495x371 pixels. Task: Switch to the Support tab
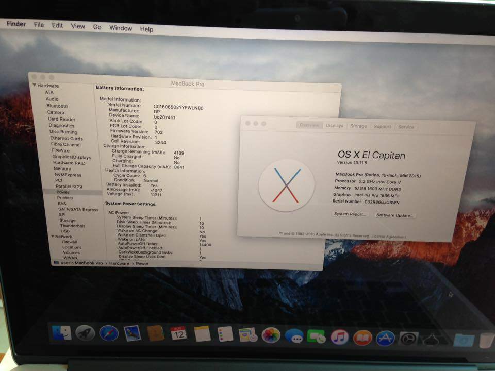click(382, 127)
